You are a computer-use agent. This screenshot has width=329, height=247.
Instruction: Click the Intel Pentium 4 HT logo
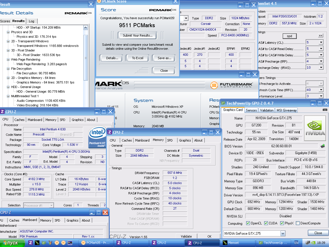[x=97, y=137]
